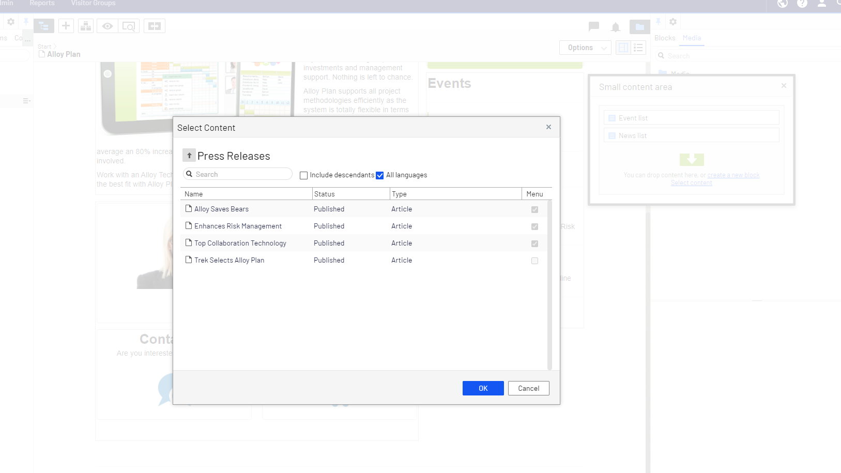
Task: Open the Reports menu
Action: 42,3
